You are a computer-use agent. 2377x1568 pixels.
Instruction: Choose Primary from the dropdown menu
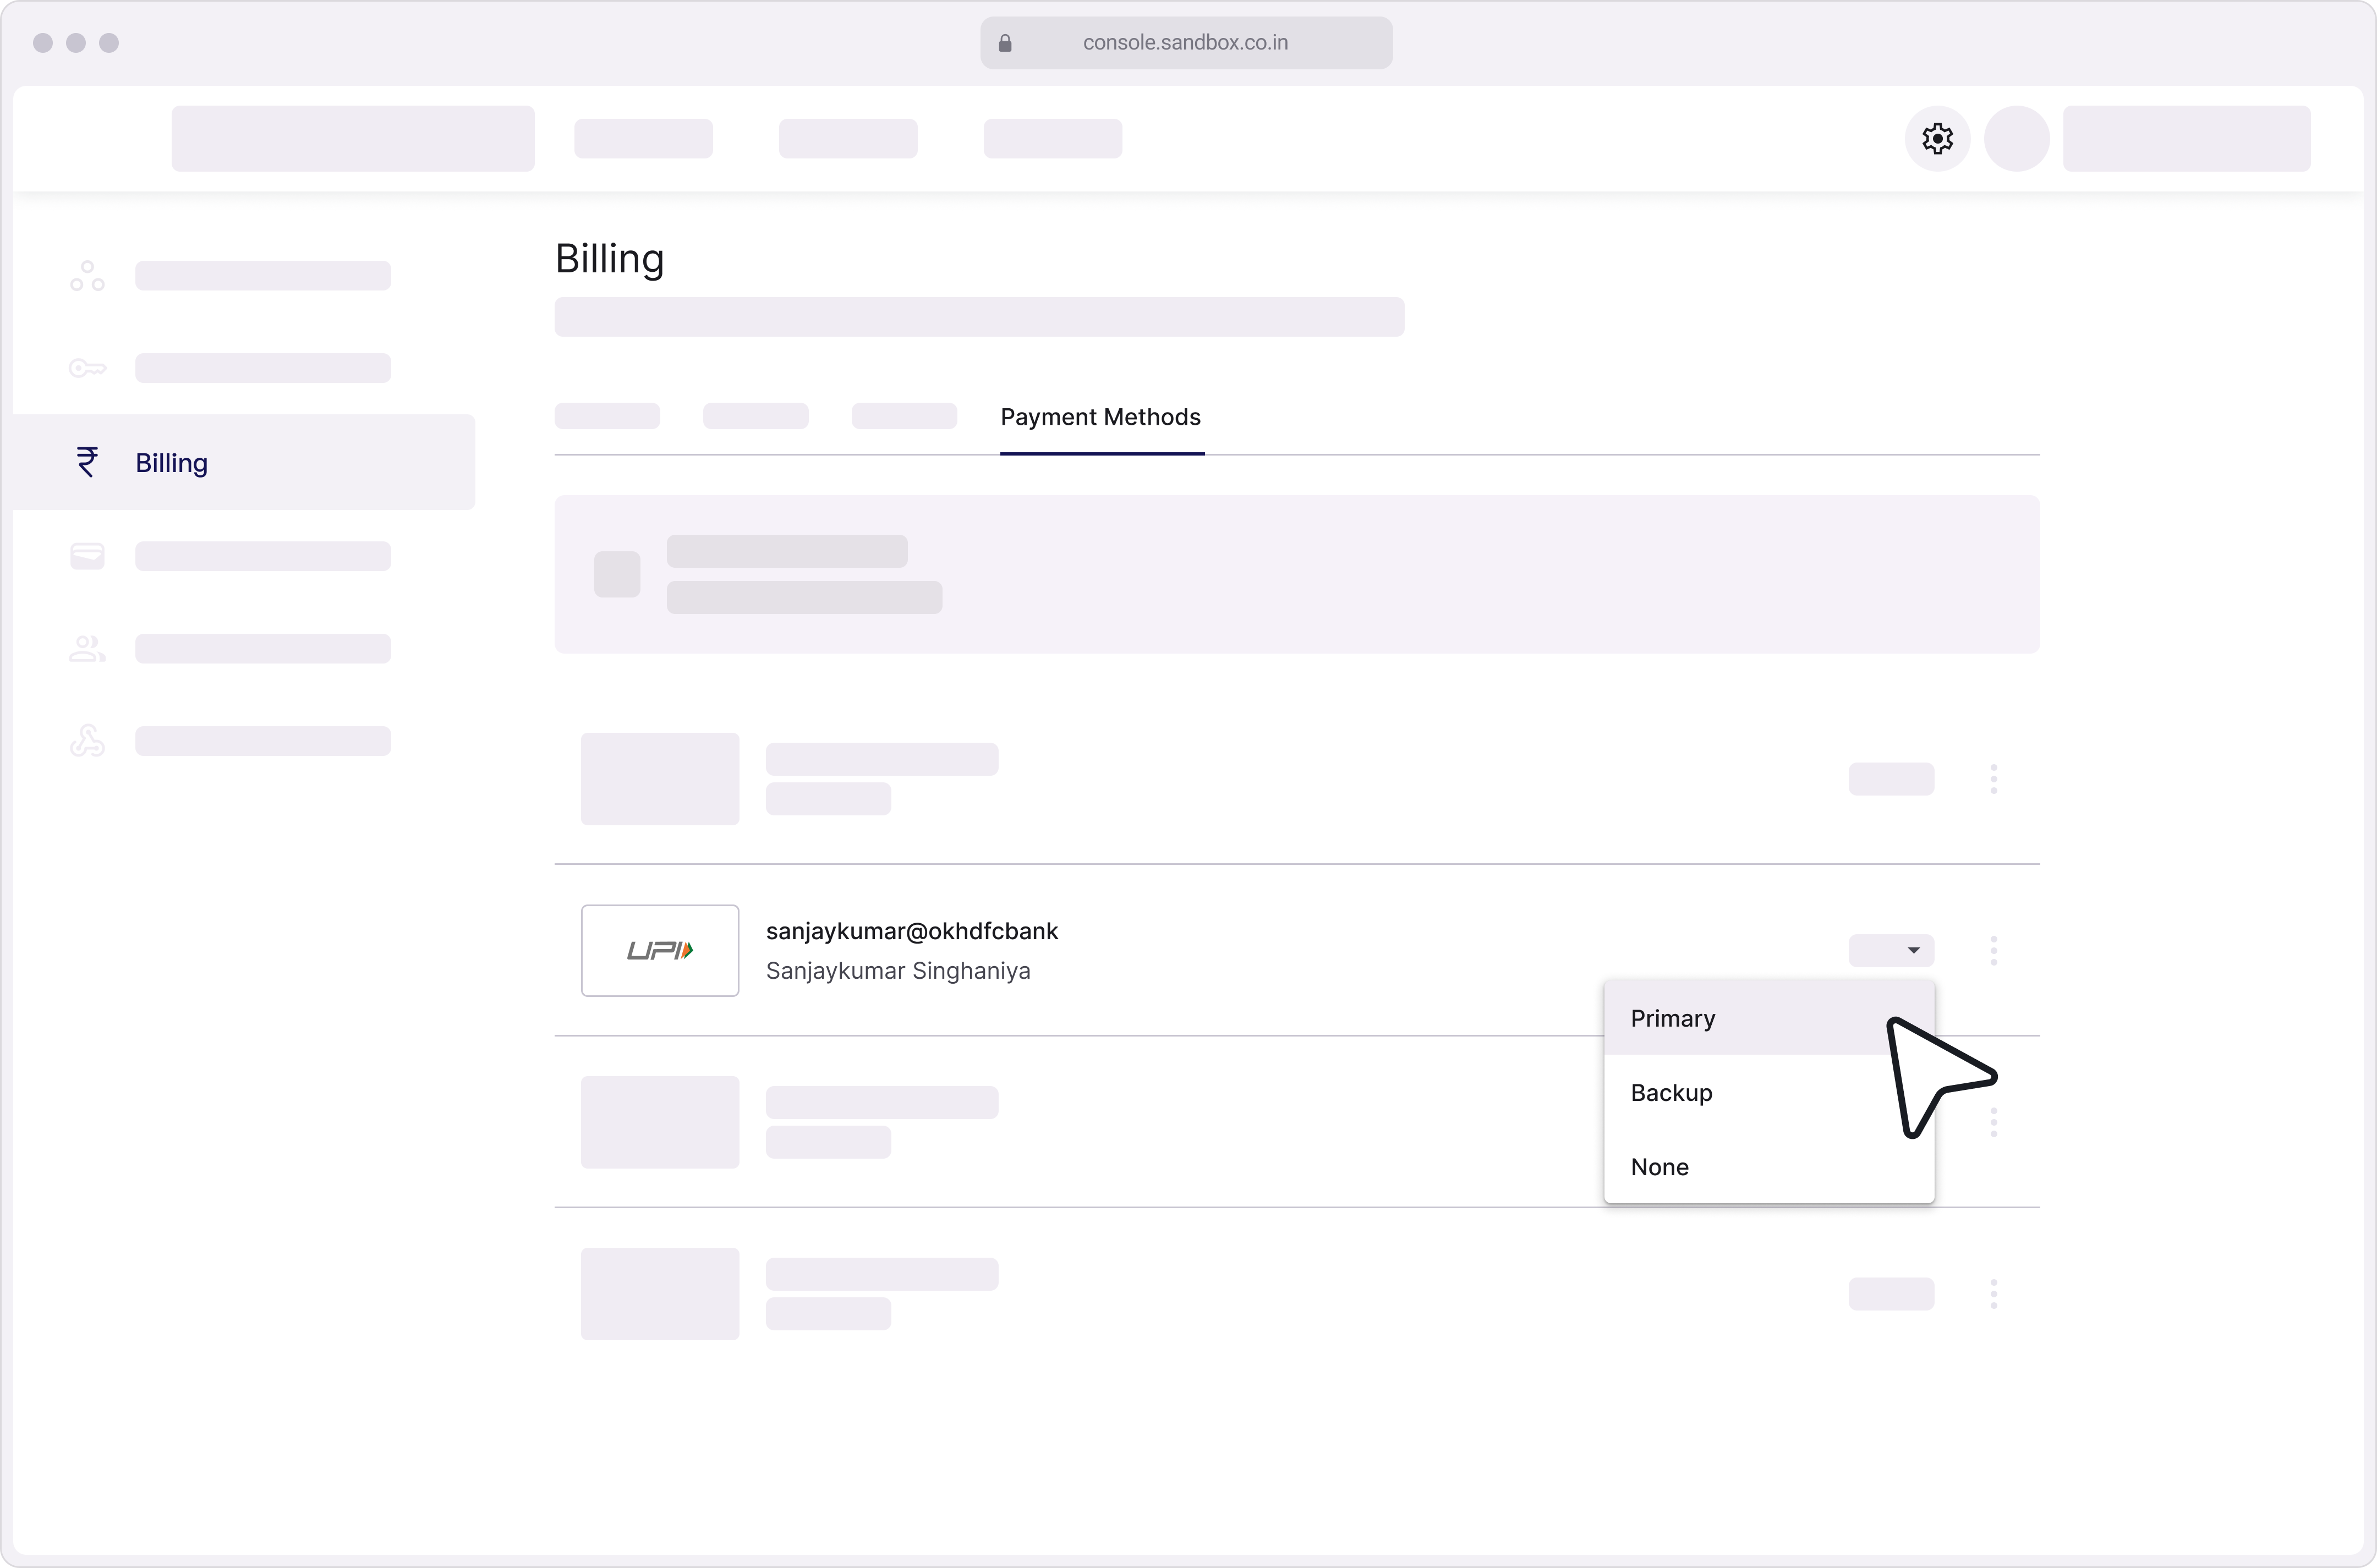[1768, 1018]
